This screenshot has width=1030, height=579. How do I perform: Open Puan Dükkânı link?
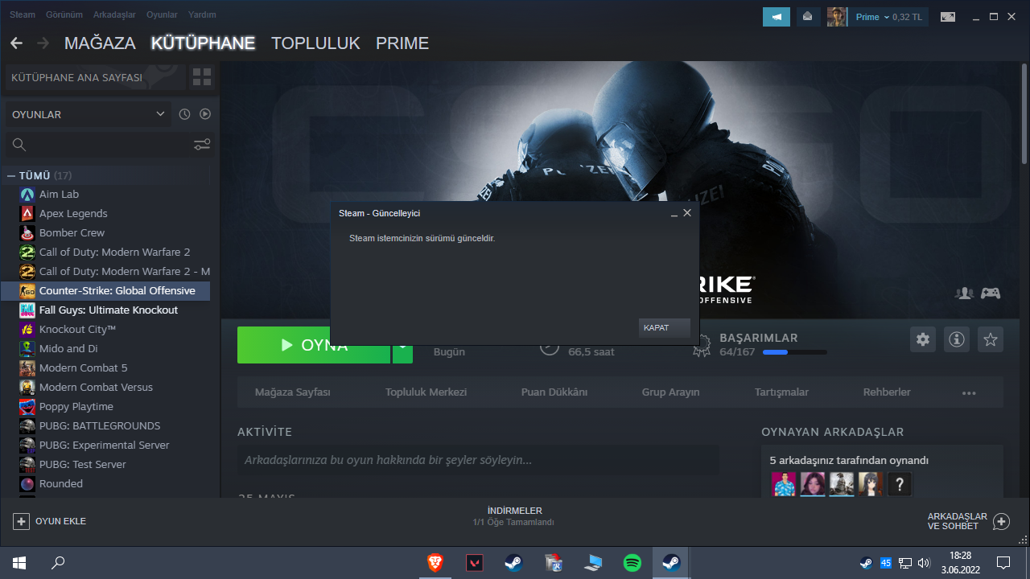[x=554, y=392]
